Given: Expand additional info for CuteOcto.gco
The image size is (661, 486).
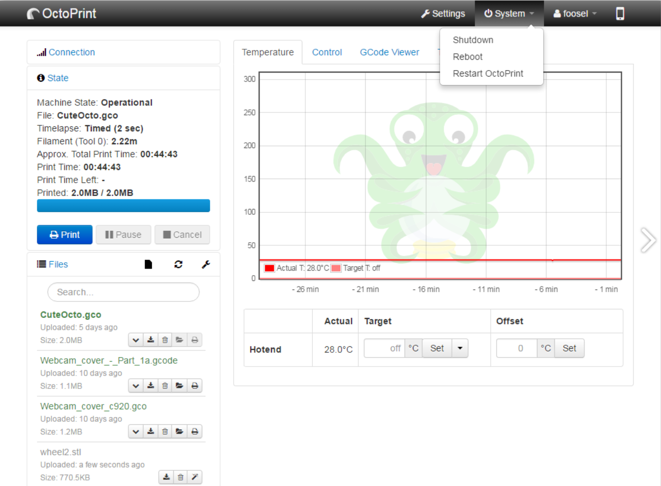Looking at the screenshot, I should [135, 340].
